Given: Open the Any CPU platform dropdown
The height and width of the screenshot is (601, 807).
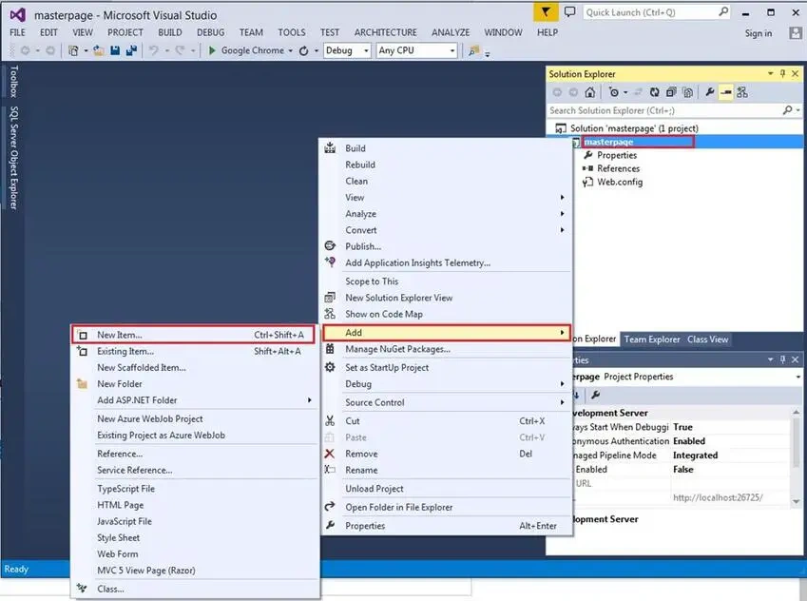Looking at the screenshot, I should (416, 50).
